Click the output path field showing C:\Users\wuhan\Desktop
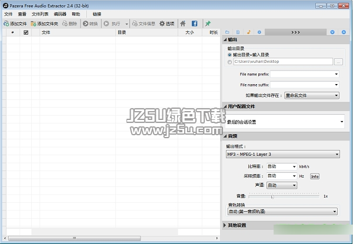Image resolution: width=353 pixels, height=244 pixels. click(283, 61)
